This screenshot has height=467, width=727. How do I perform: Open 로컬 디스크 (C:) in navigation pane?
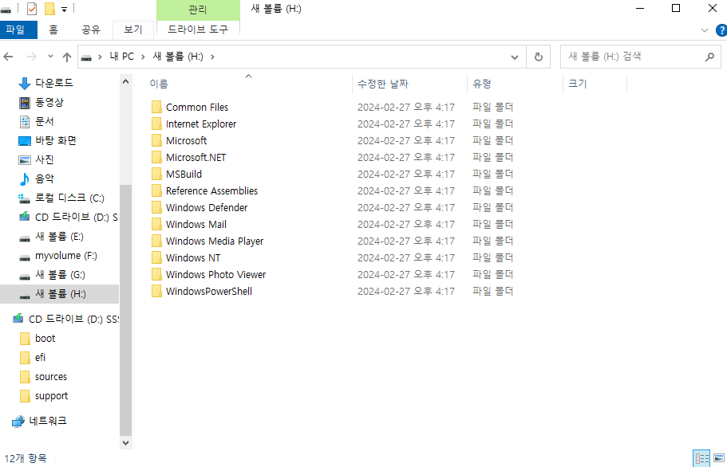pos(69,198)
